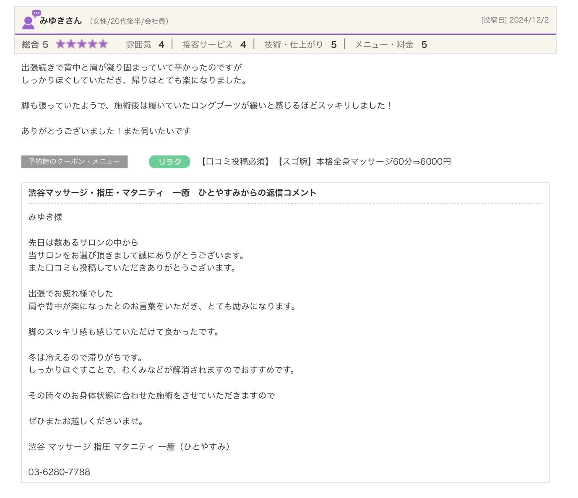Click the line 当サロンをお選び頂きまして誠に

(136, 255)
